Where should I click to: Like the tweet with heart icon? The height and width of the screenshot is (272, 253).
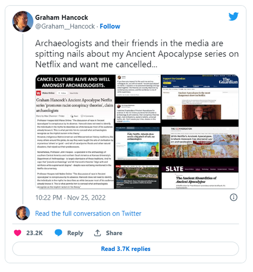[x=17, y=233]
